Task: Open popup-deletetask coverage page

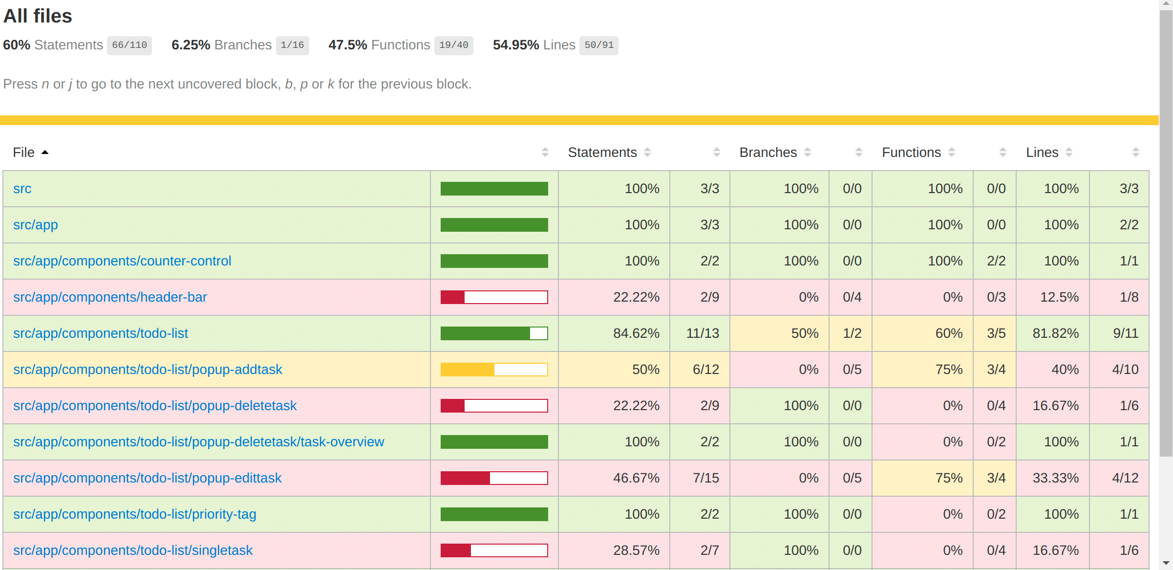Action: (x=154, y=406)
